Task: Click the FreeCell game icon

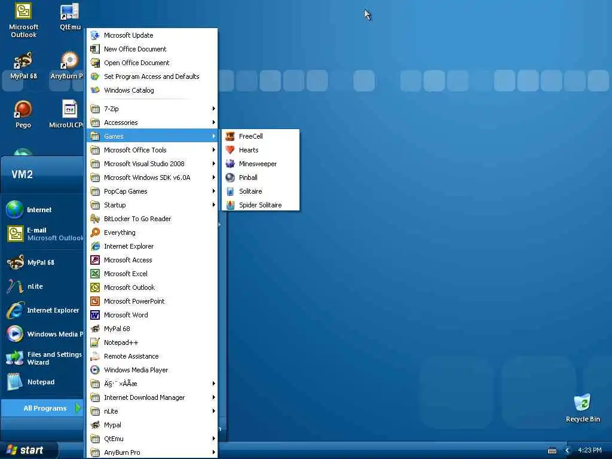Action: click(x=230, y=136)
